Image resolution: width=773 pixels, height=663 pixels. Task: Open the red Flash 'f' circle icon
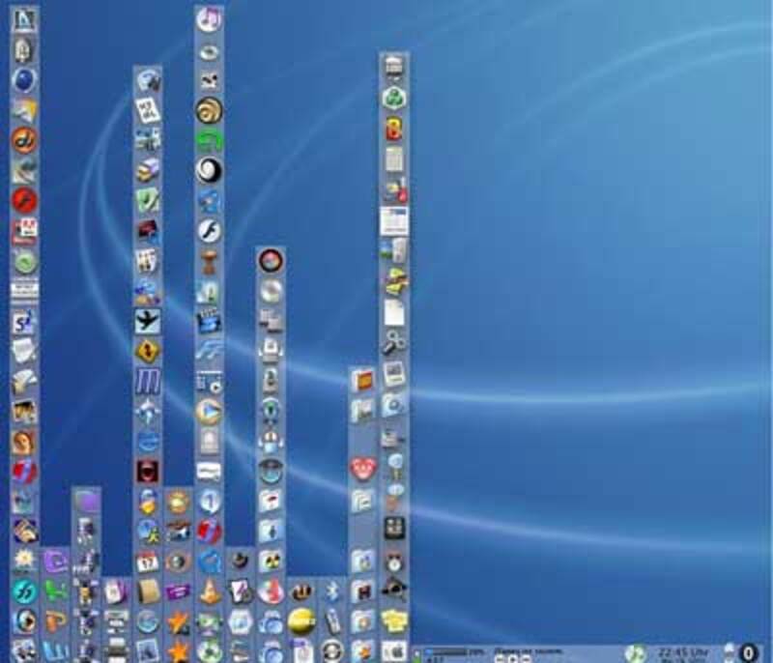(24, 200)
